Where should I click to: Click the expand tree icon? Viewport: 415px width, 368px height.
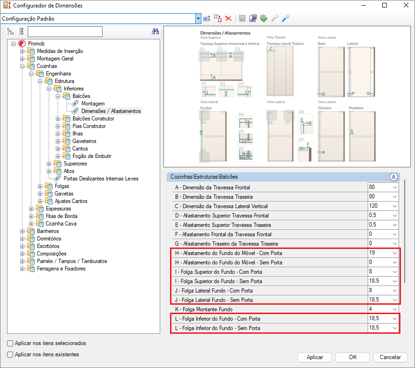pos(11,31)
